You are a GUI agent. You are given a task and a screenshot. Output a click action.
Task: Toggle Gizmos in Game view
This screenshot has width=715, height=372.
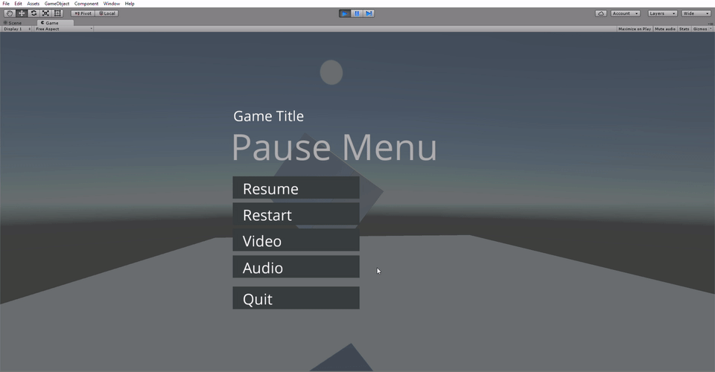[700, 29]
